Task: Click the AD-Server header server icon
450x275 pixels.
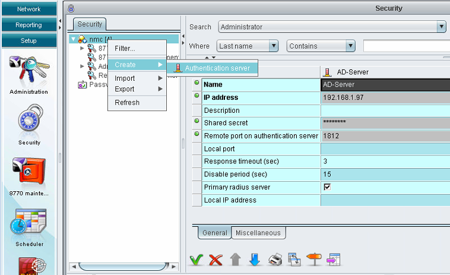Action: 327,72
